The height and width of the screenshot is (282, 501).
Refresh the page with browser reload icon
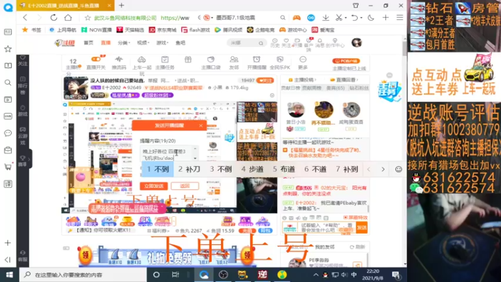(x=54, y=18)
